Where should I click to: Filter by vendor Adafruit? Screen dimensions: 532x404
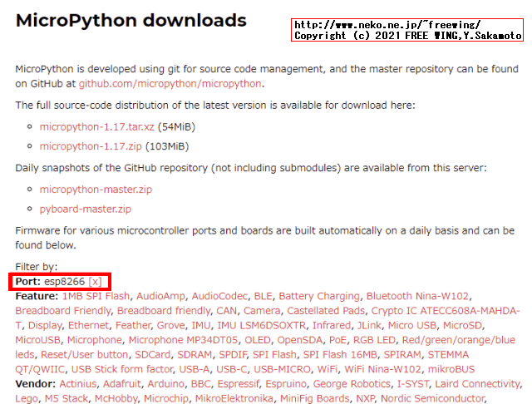(x=122, y=384)
